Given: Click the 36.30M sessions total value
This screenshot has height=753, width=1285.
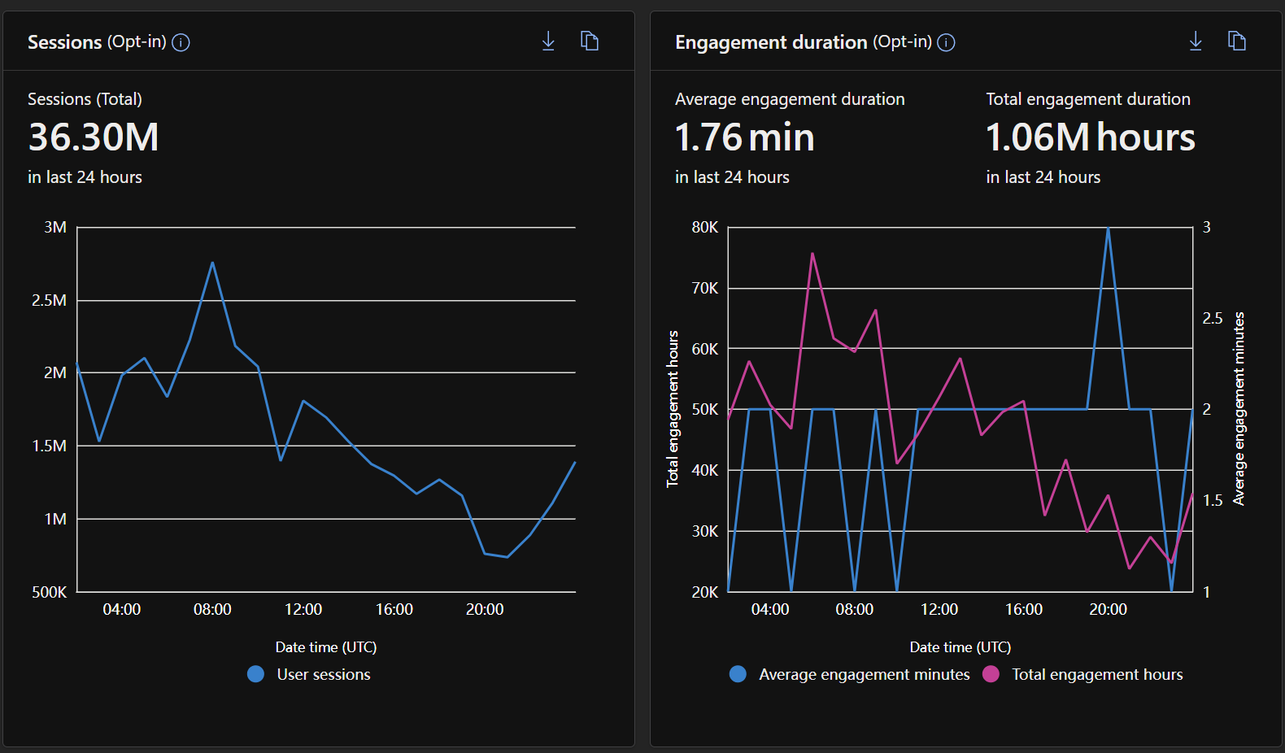Looking at the screenshot, I should pyautogui.click(x=94, y=137).
